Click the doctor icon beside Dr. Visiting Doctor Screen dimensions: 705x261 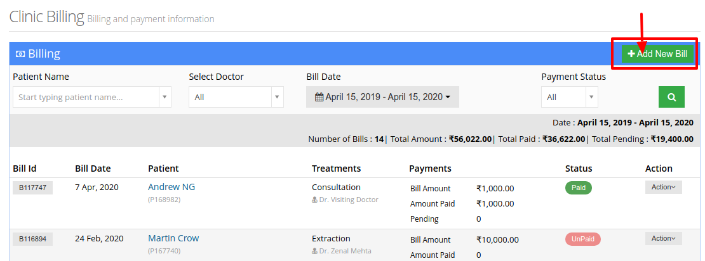pos(315,200)
